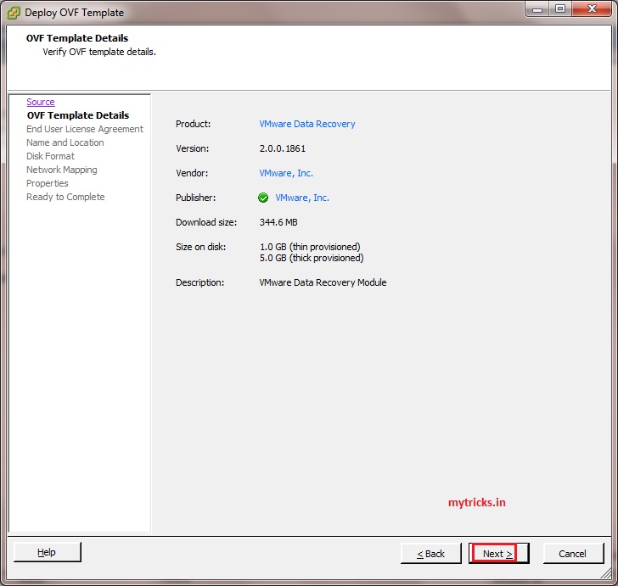Click the 5.0 GB (thick provisioned) text
Viewport: 618px width, 586px height.
[312, 258]
